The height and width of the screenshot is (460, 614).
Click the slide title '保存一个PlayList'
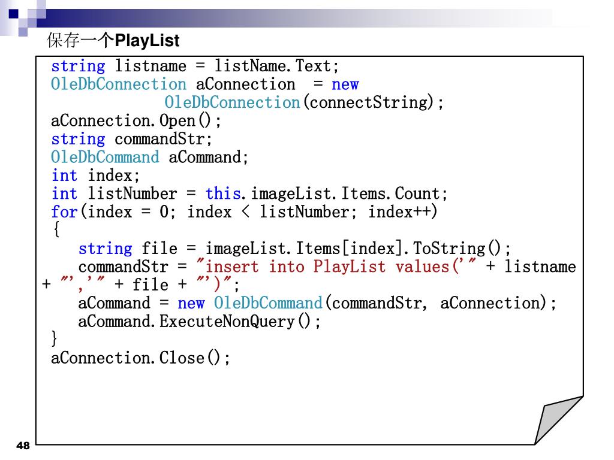click(x=113, y=40)
